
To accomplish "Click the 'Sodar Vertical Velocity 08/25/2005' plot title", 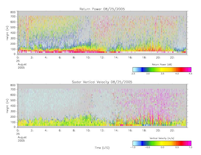I will (x=102, y=82).
